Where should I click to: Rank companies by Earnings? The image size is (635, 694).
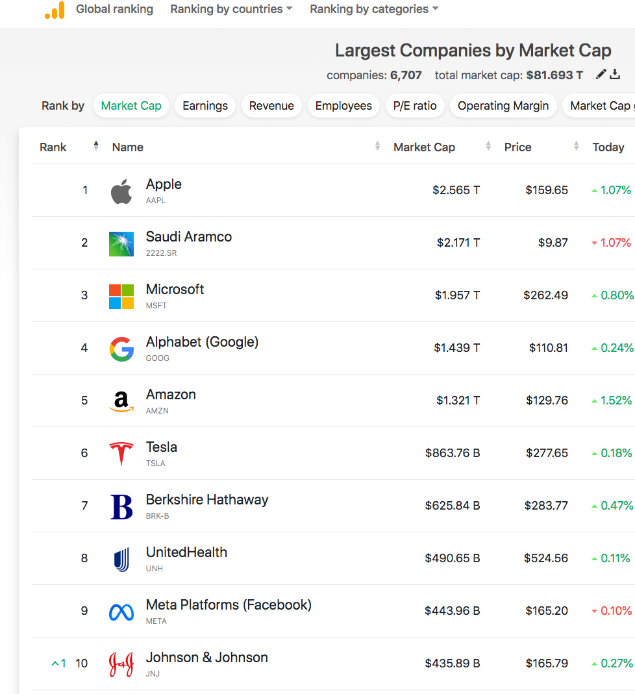click(x=205, y=106)
